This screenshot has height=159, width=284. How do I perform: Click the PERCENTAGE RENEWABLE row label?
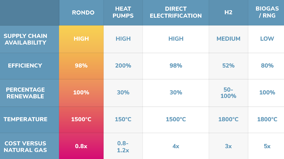pyautogui.click(x=25, y=93)
